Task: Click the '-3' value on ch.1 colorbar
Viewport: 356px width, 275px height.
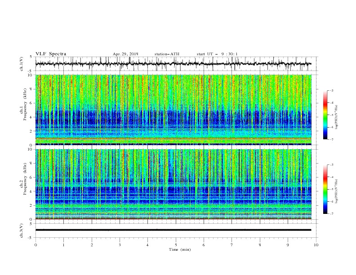Action: [331, 90]
